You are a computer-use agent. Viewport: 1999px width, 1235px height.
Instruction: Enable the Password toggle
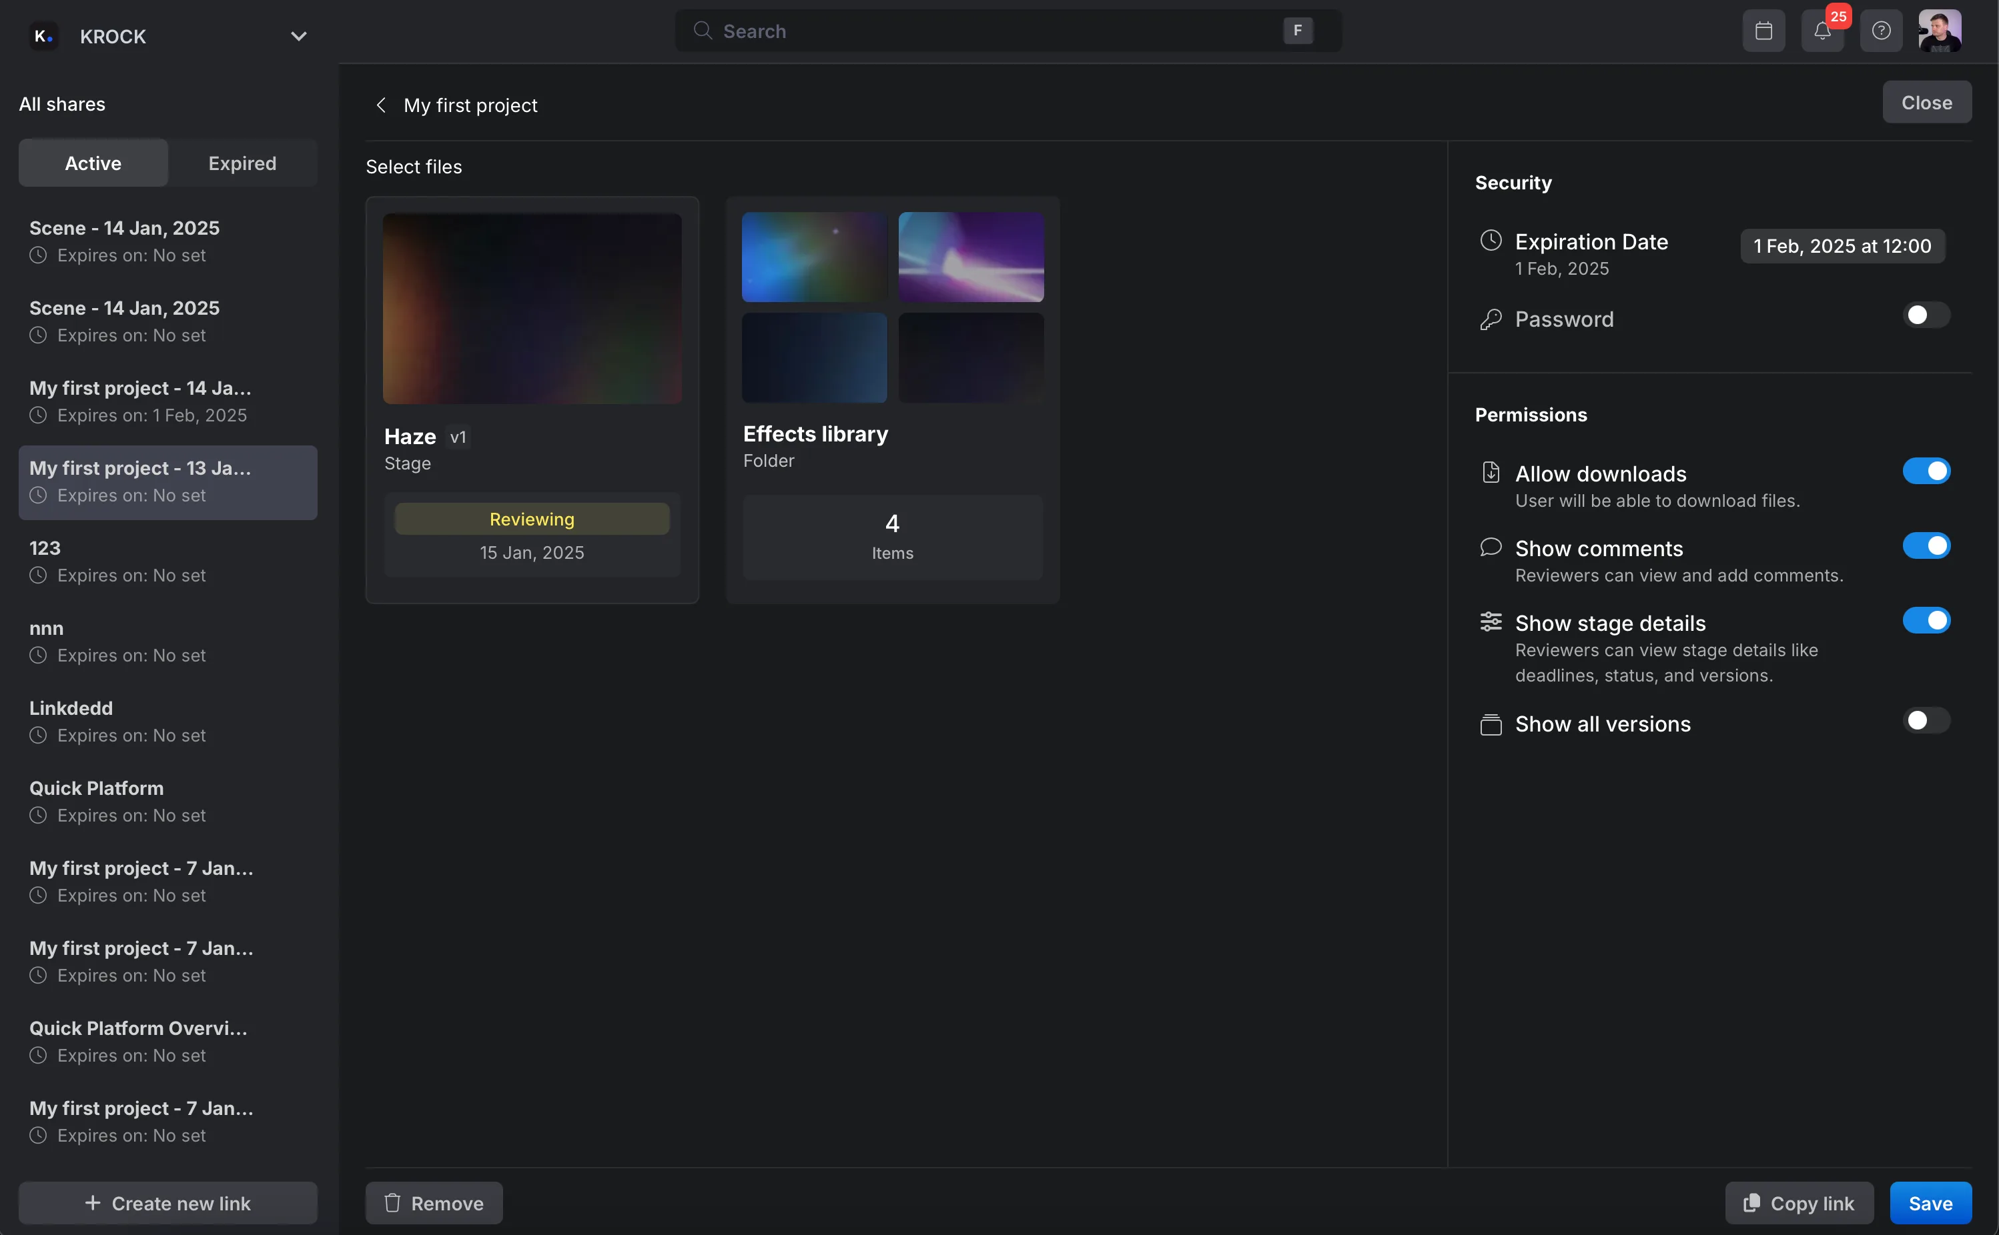[1925, 315]
